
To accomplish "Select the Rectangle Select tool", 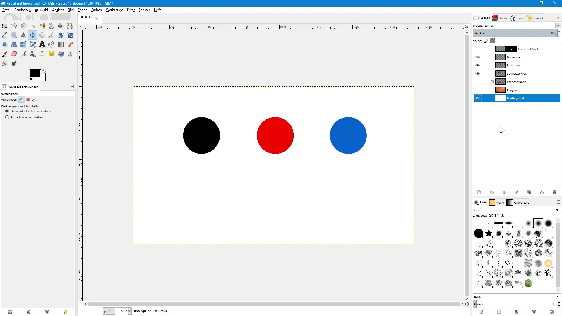I will click(5, 26).
